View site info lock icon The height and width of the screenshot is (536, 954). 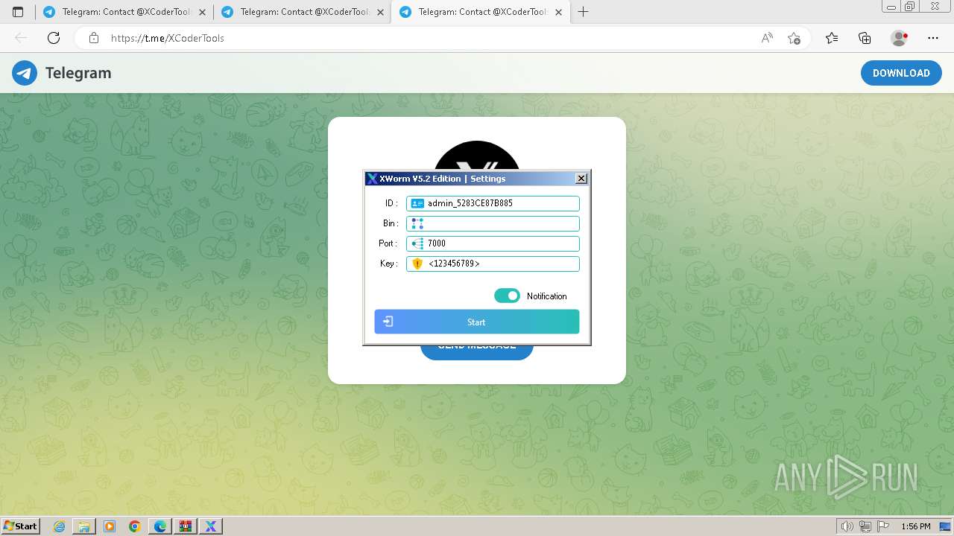(94, 38)
